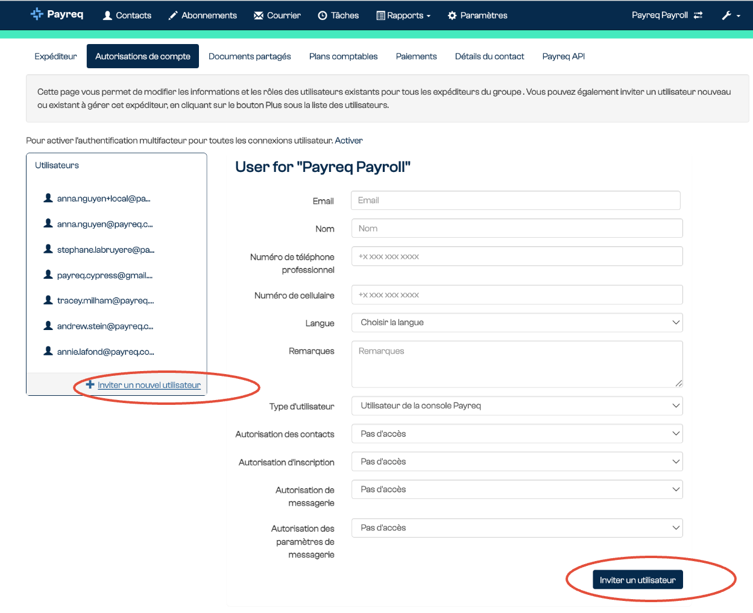
Task: Open Courrier in the top navigation
Action: (x=277, y=16)
